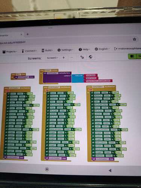
Task: Add a new screen with plus button
Action: tap(64, 58)
